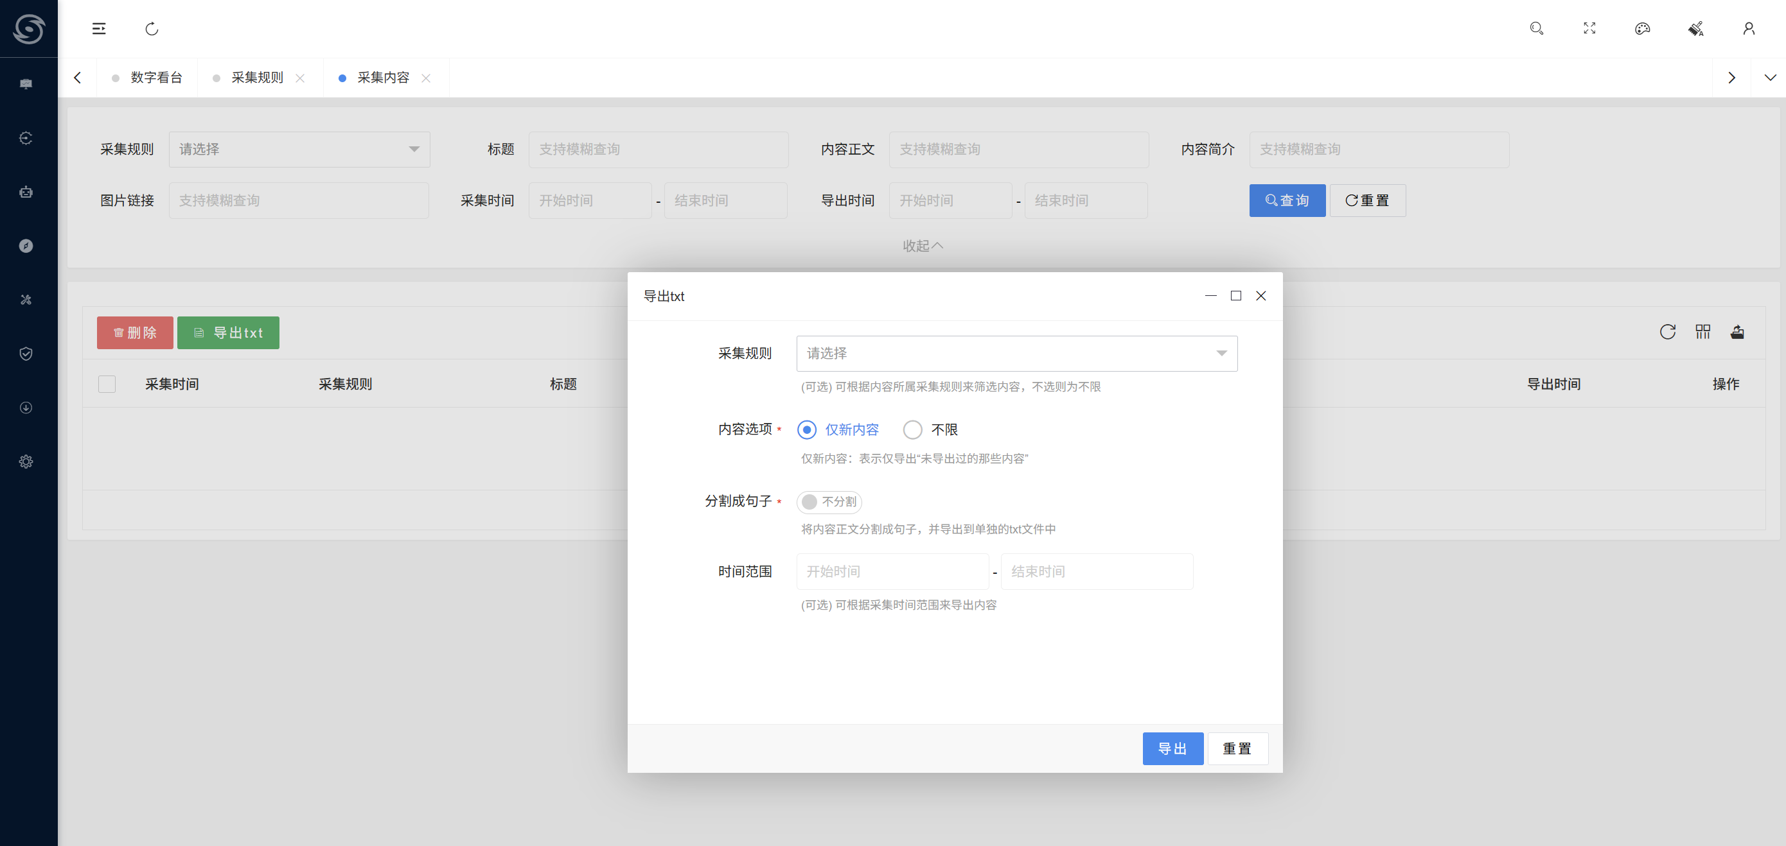Viewport: 1786px width, 846px height.
Task: Open 采集规则 dropdown in export dialog
Action: tap(1016, 354)
